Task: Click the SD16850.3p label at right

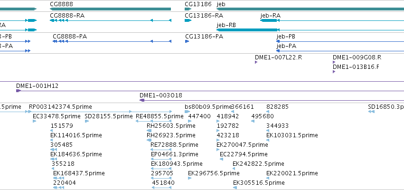Action: 386,107
